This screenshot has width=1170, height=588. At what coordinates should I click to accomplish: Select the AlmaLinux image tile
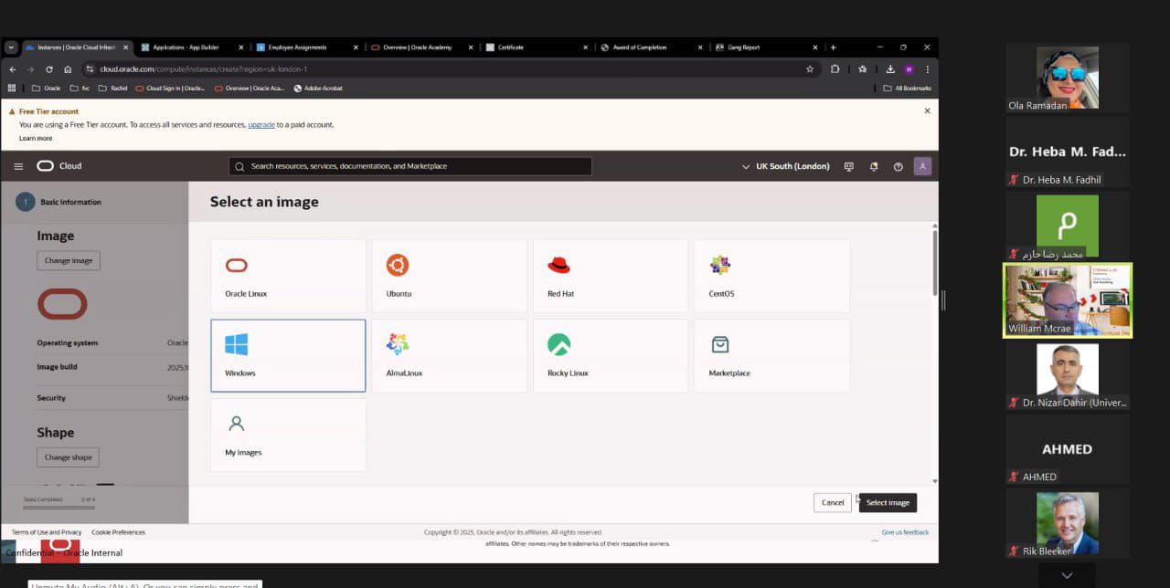(x=449, y=355)
